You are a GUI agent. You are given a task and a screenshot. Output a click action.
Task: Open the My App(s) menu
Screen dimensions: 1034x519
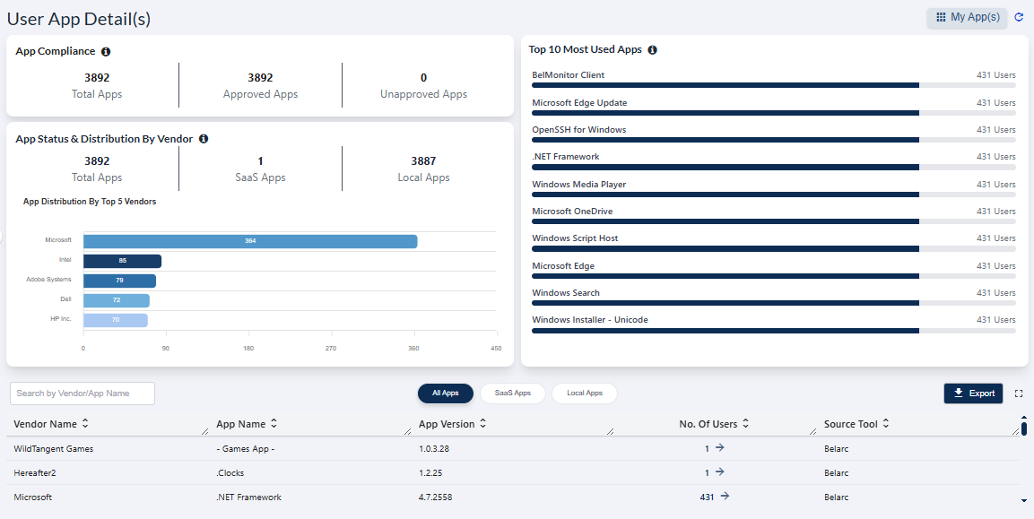[967, 17]
